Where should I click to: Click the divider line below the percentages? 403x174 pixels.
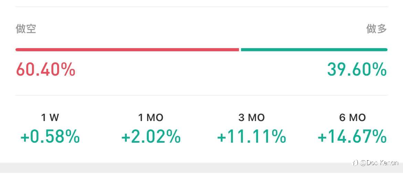point(201,95)
